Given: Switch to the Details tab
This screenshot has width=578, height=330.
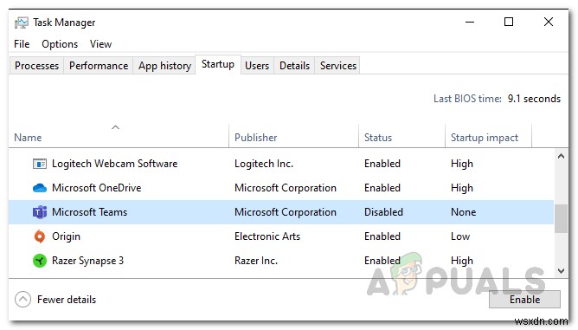Looking at the screenshot, I should (x=294, y=66).
